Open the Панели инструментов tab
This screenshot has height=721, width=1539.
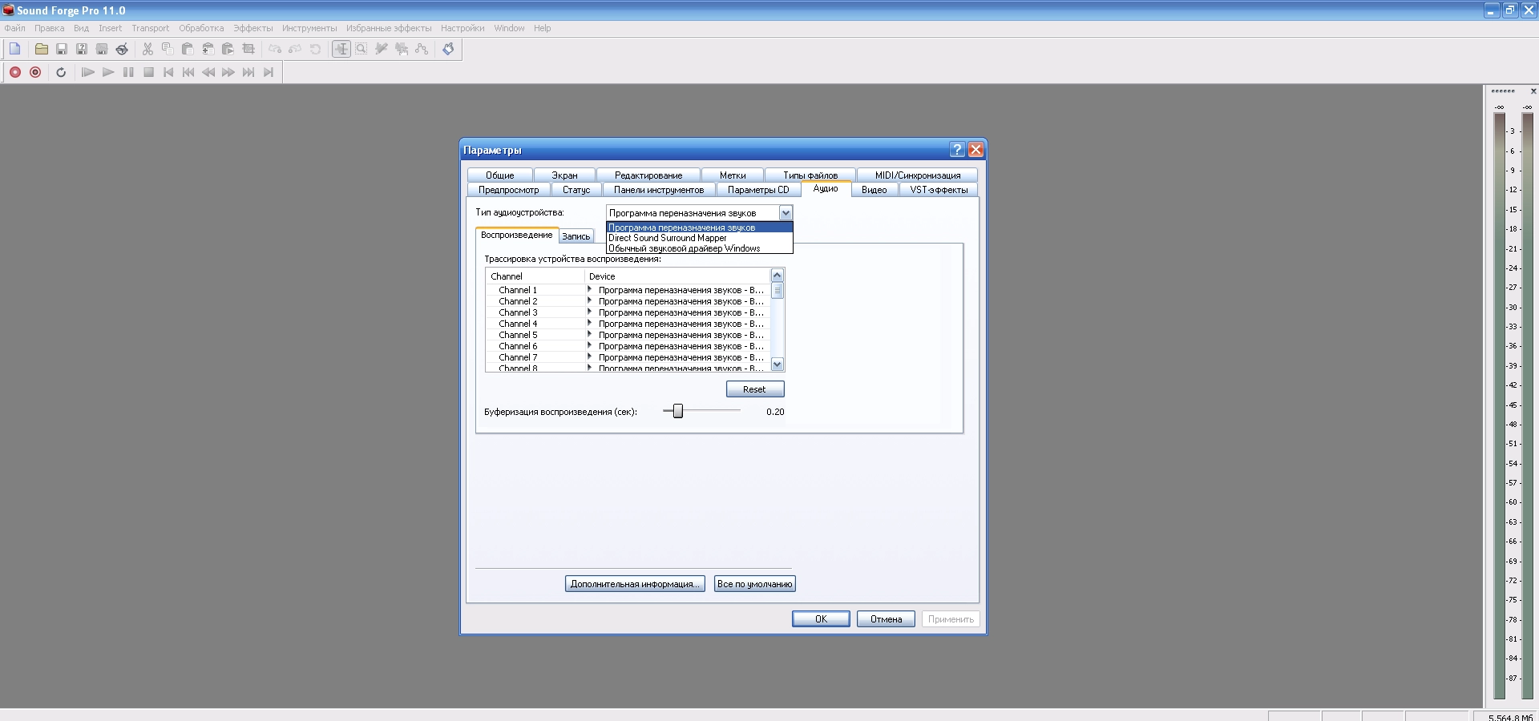[659, 190]
